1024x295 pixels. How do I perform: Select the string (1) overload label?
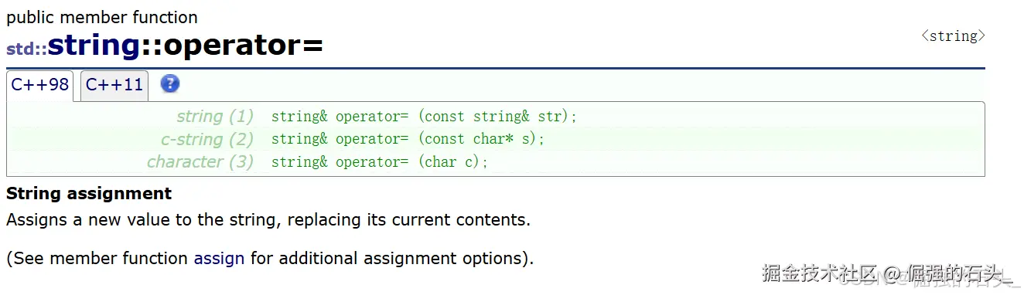[x=215, y=117]
